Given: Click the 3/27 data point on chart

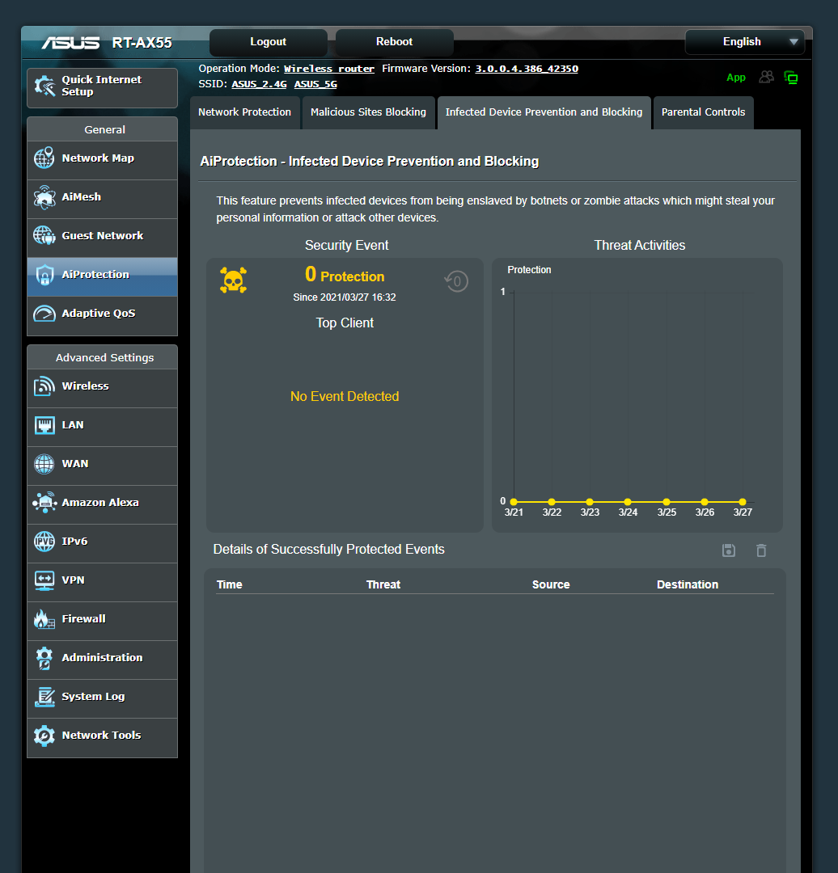Looking at the screenshot, I should point(743,502).
